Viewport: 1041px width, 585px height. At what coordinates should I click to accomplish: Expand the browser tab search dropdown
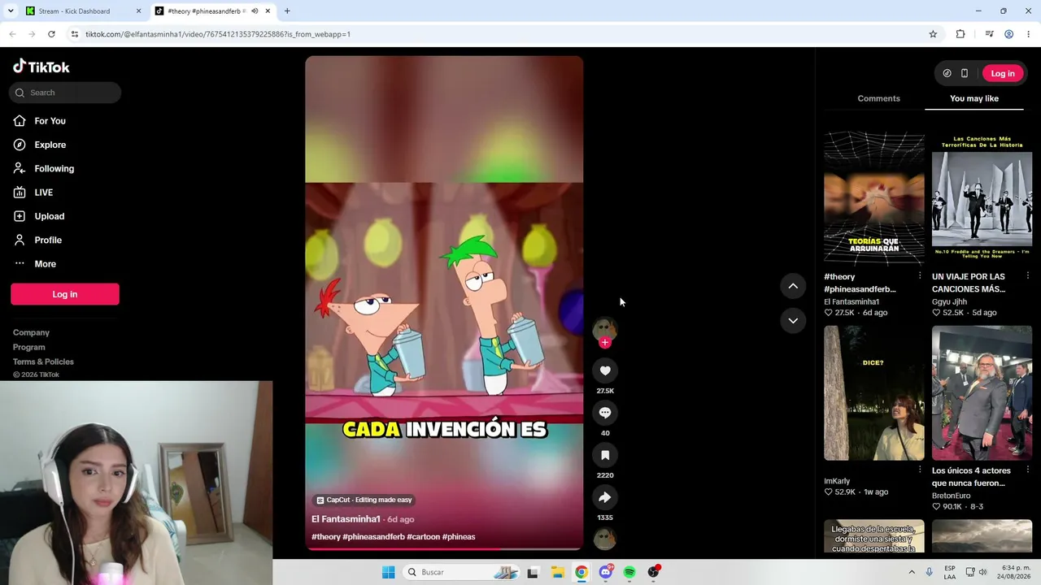(11, 11)
